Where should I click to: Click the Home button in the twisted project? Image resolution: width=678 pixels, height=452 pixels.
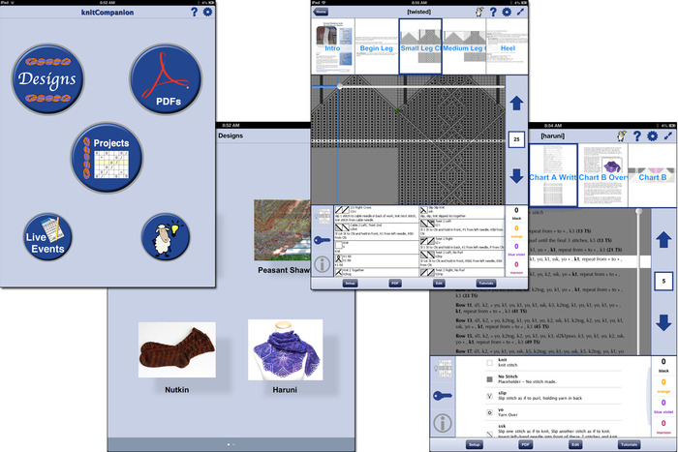tap(321, 12)
